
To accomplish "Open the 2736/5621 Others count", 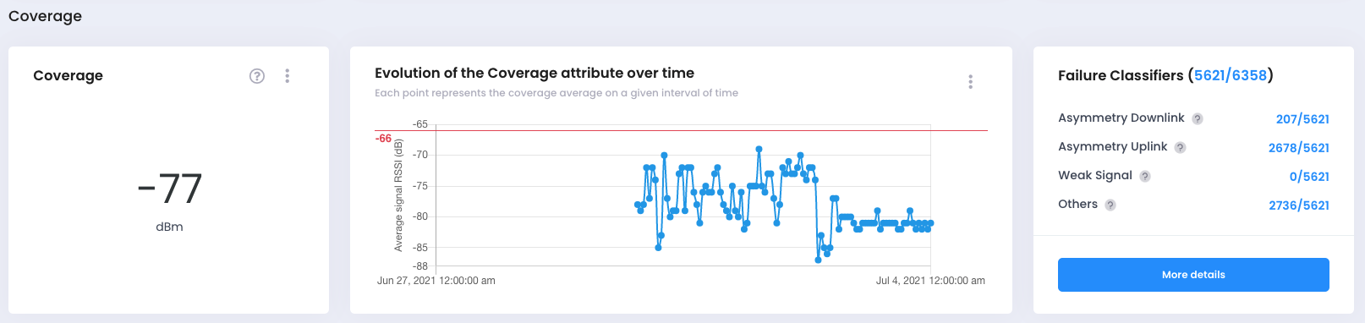I will tap(1299, 205).
